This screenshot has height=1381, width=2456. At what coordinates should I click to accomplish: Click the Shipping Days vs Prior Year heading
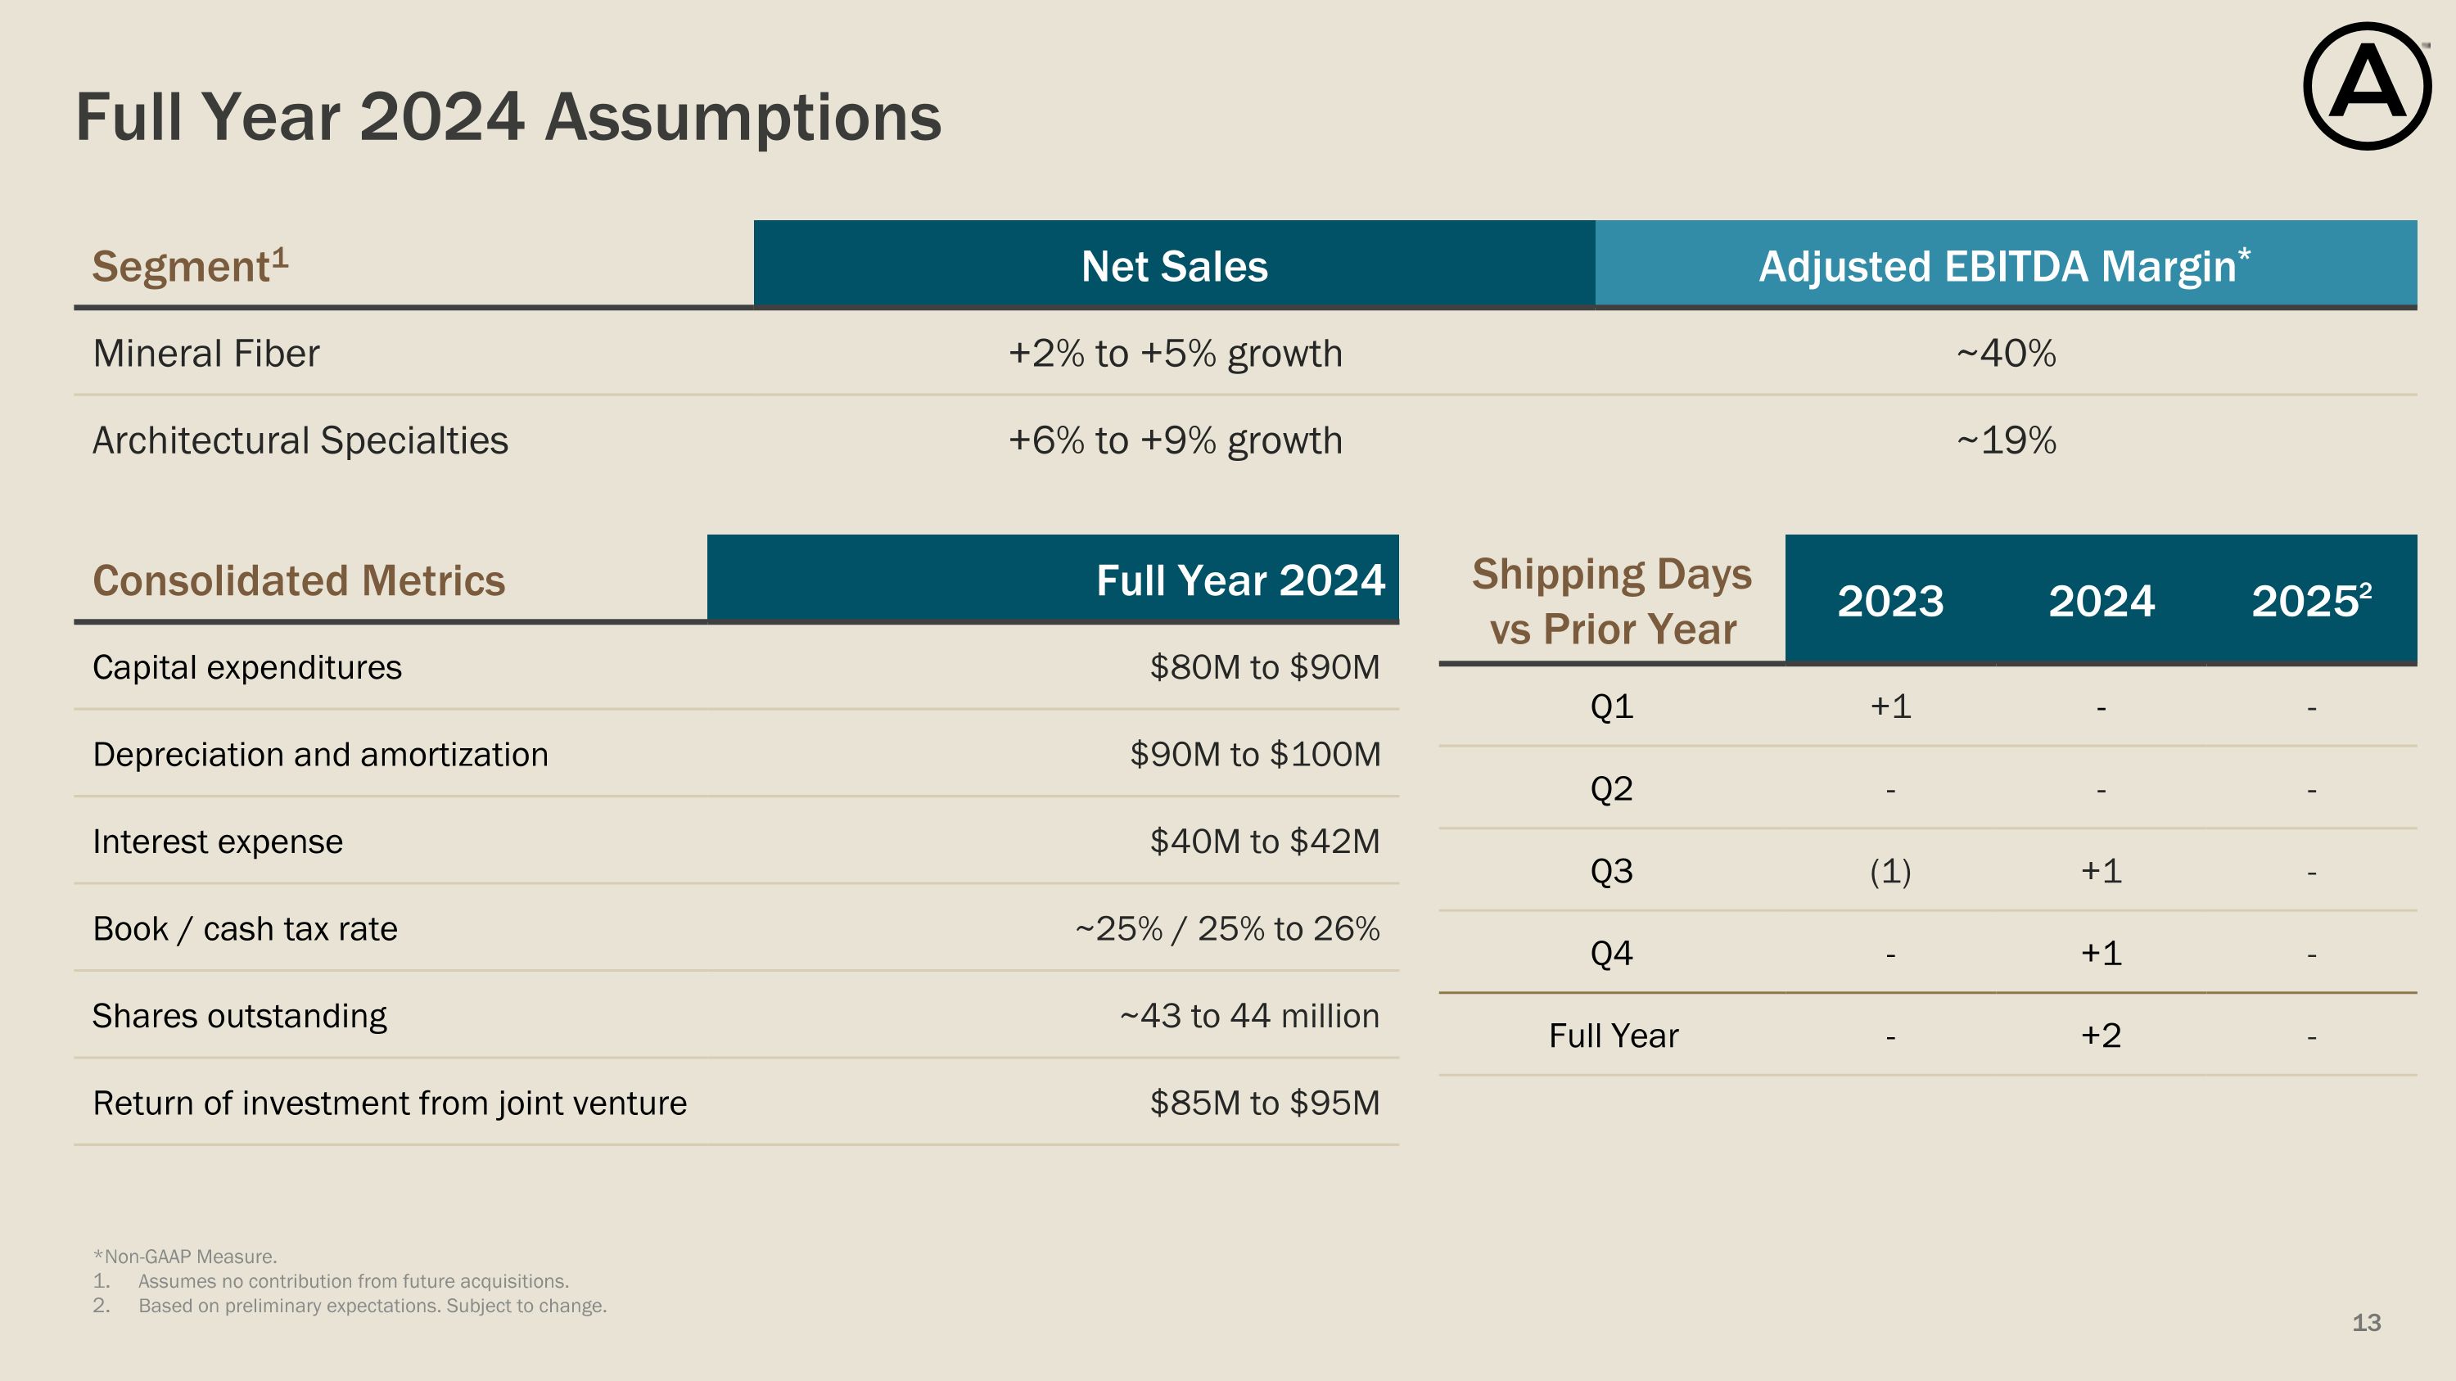coord(1611,600)
